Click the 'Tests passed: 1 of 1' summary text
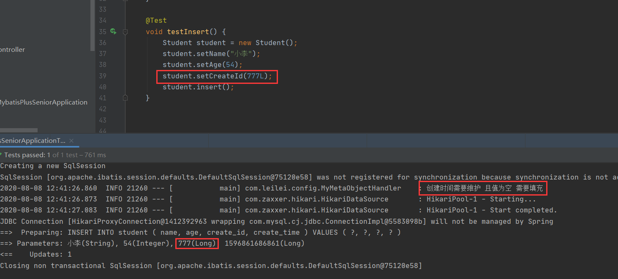618x279 pixels. point(42,155)
